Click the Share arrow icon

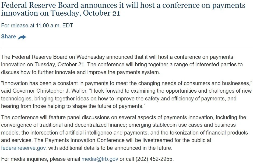[x=22, y=37]
